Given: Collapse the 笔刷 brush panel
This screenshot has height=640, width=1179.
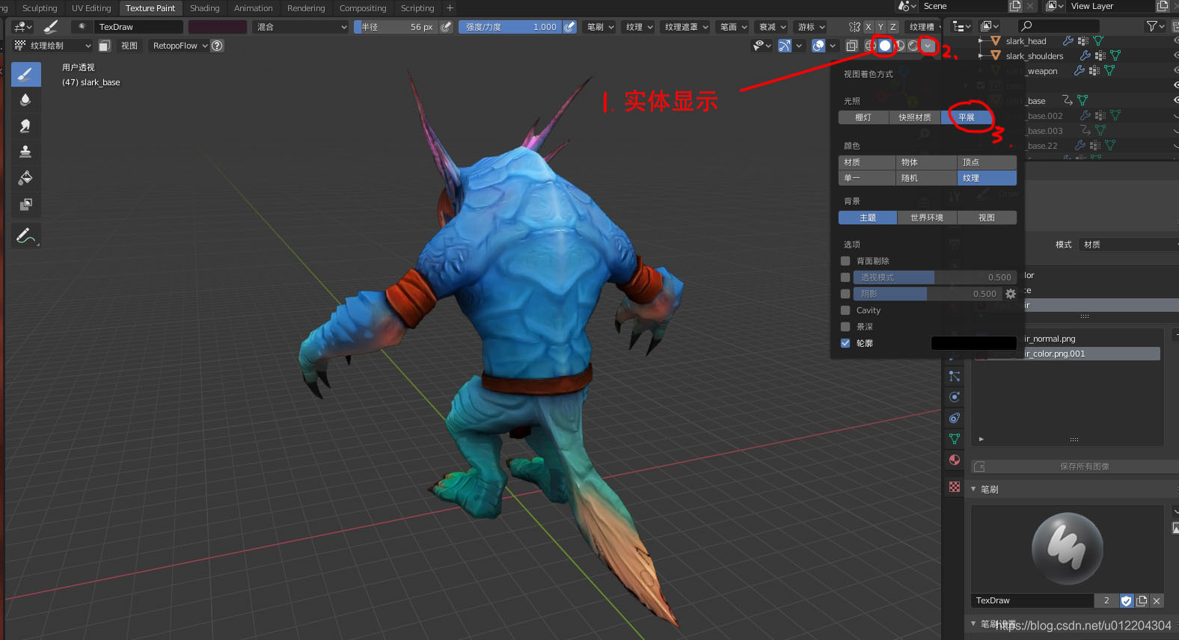Looking at the screenshot, I should (x=973, y=489).
